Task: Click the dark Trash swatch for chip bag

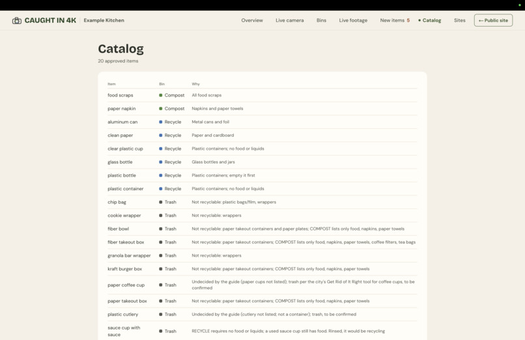Action: [x=161, y=203]
